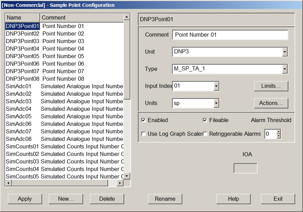Click the IOA input box
Image resolution: width=303 pixels, height=212 pixels.
point(246,168)
